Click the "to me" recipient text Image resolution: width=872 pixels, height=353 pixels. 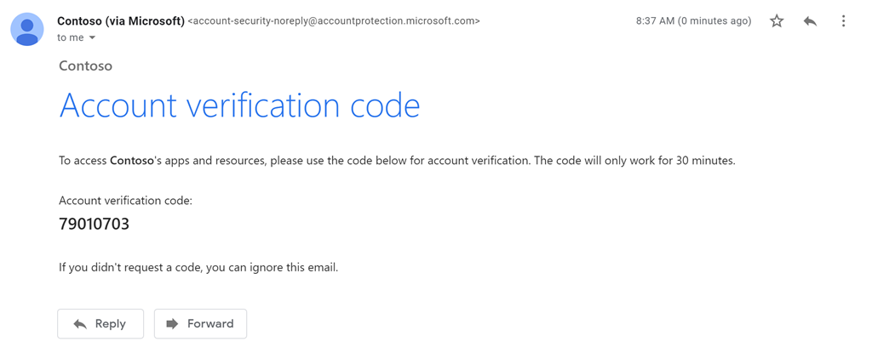[x=71, y=38]
